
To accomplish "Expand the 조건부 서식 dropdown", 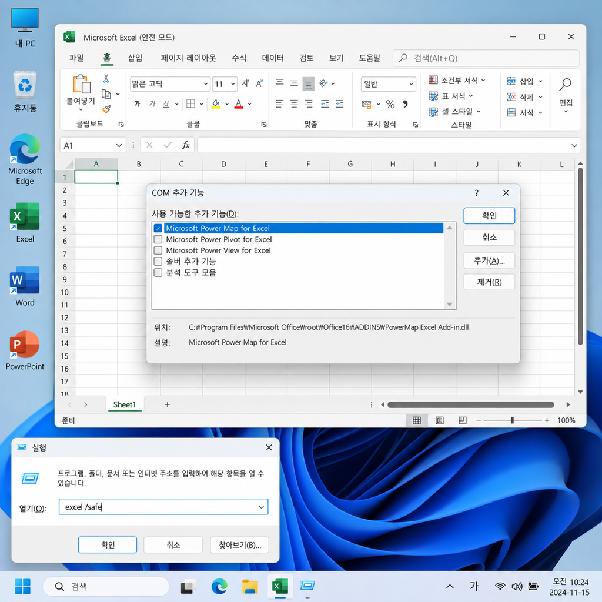I will (483, 80).
